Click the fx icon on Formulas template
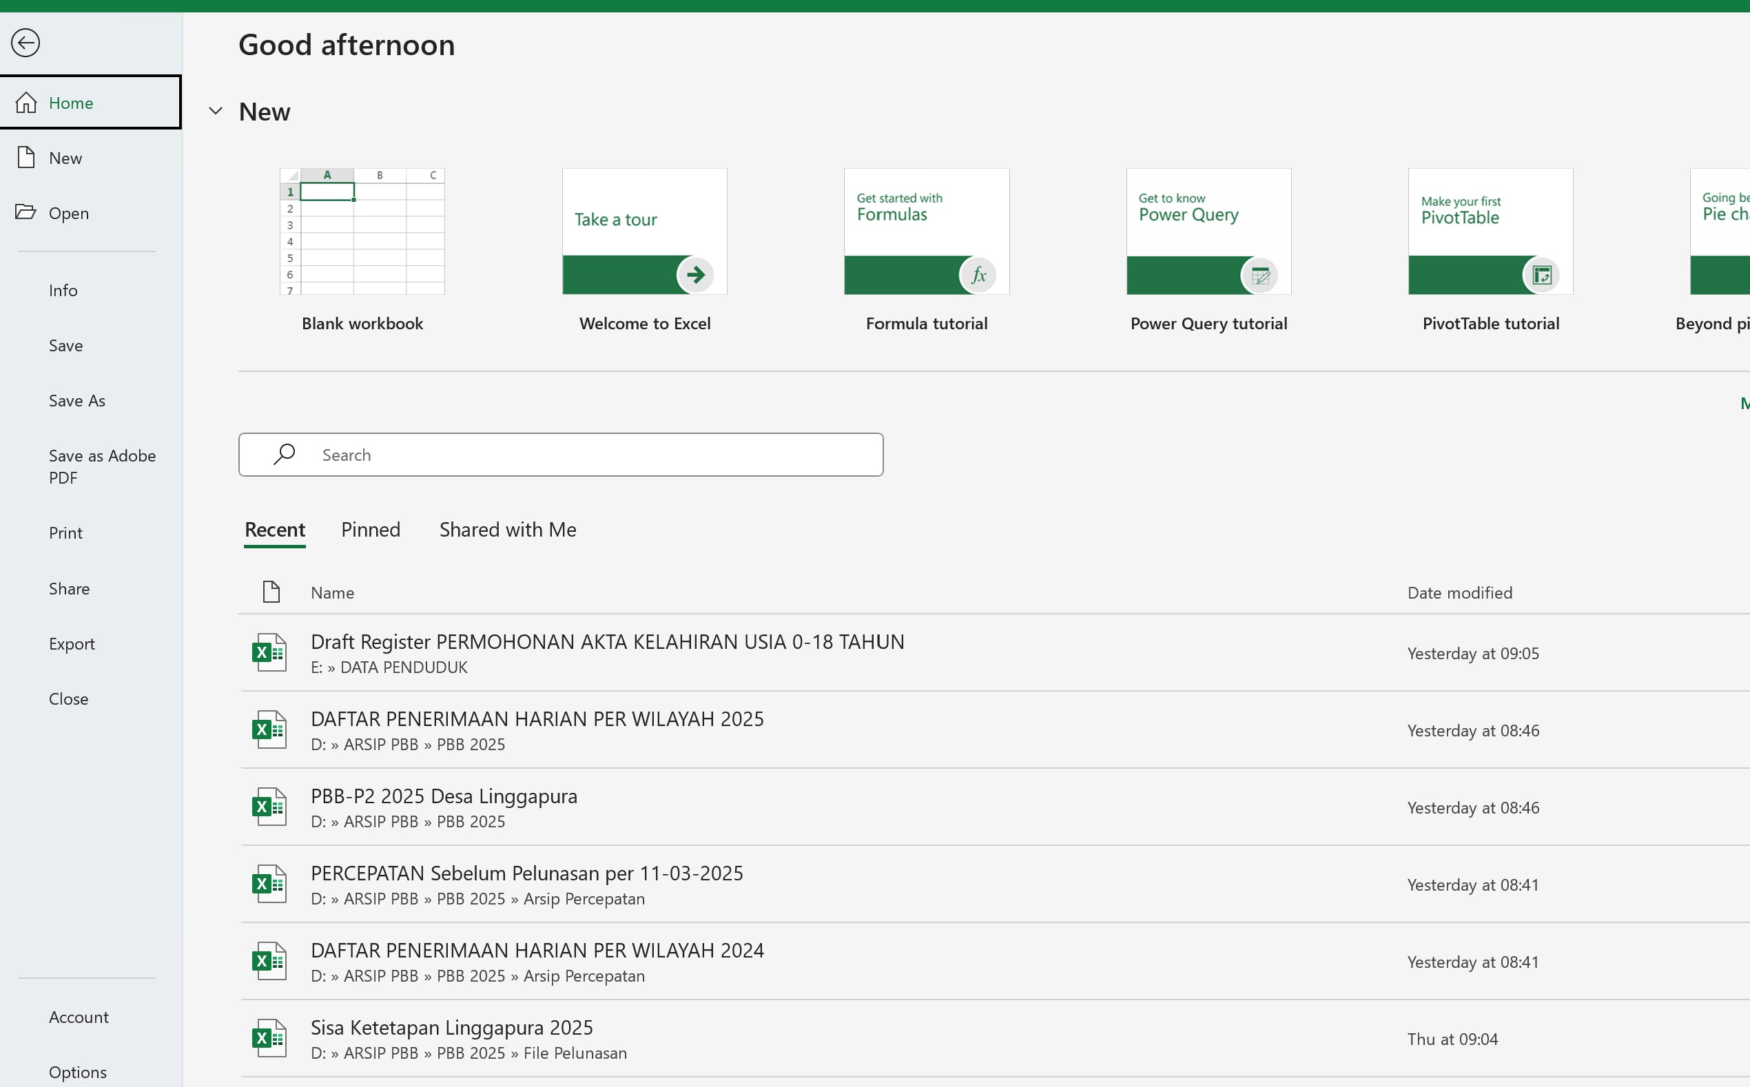The height and width of the screenshot is (1087, 1750). click(x=978, y=275)
